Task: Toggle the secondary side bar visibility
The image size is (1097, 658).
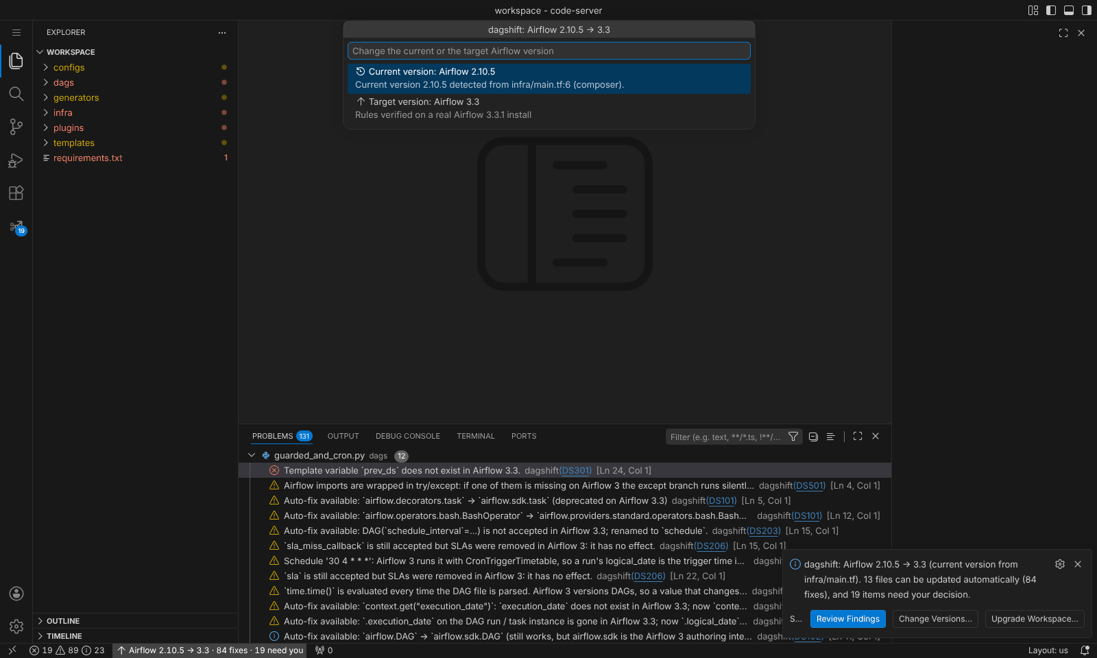Action: [1087, 10]
